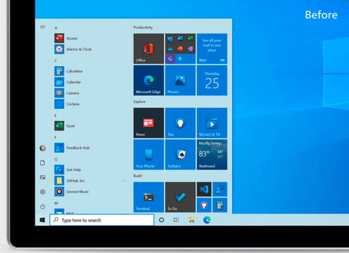Expand the GitHub, Inc folder chevron

[x=124, y=181]
